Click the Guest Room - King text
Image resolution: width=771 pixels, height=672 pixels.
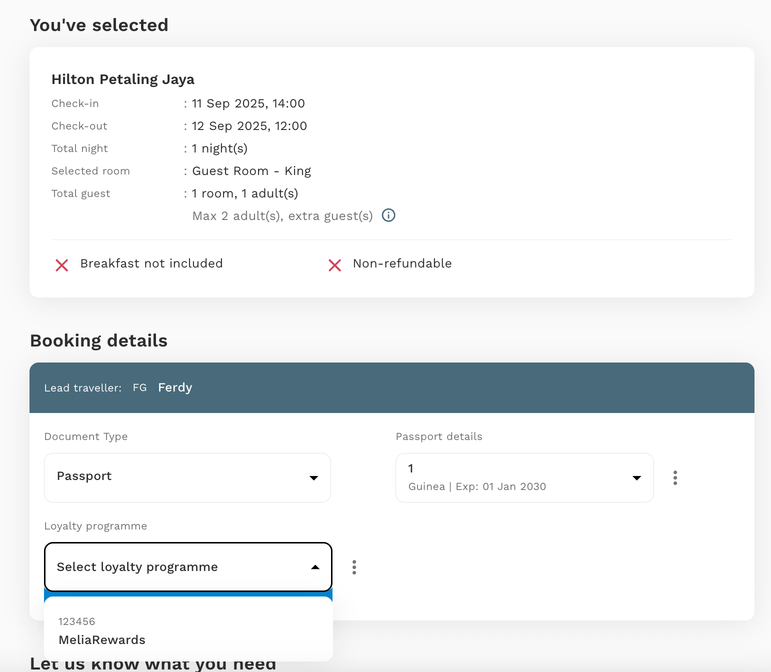point(251,171)
